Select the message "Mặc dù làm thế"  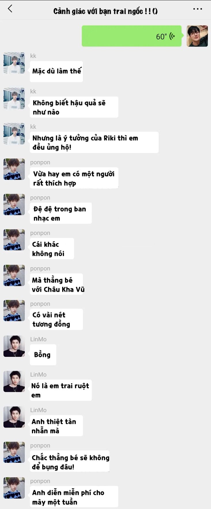(56, 71)
